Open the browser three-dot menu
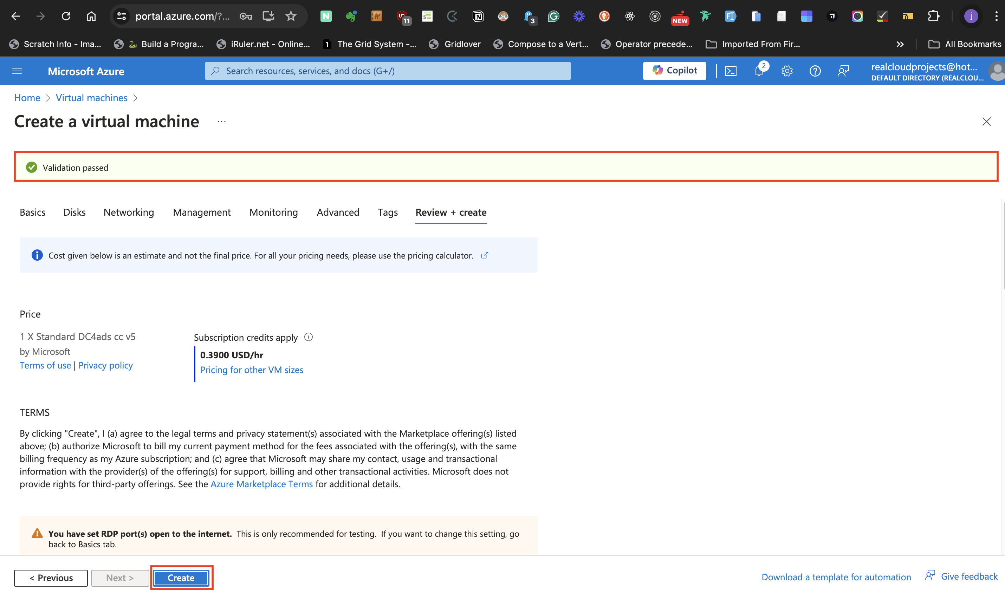This screenshot has width=1005, height=600. click(997, 16)
